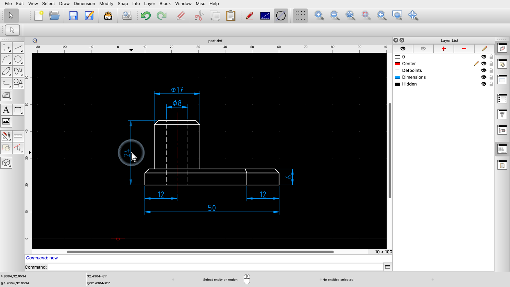Enable grid display in the toolbar
Image resolution: width=510 pixels, height=287 pixels.
(x=300, y=15)
